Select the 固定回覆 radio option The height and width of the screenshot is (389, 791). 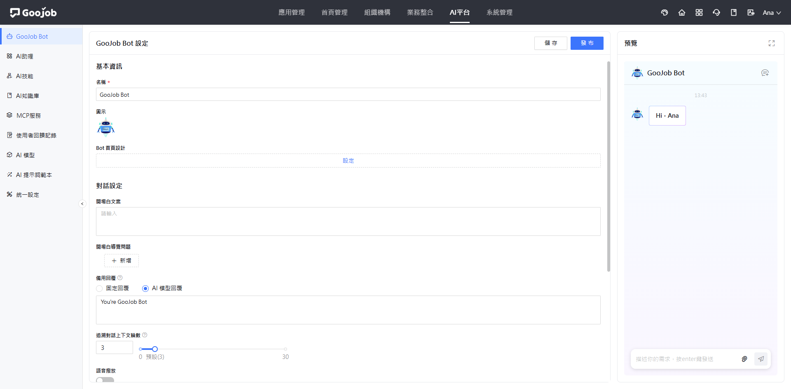click(99, 289)
